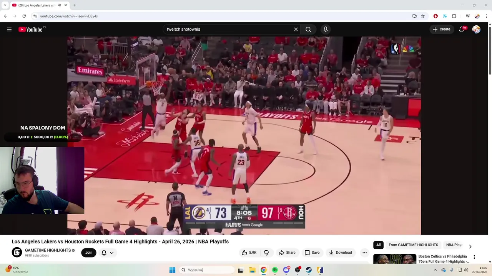
Task: Select the NBA Playoffs filter chip
Action: [454, 245]
